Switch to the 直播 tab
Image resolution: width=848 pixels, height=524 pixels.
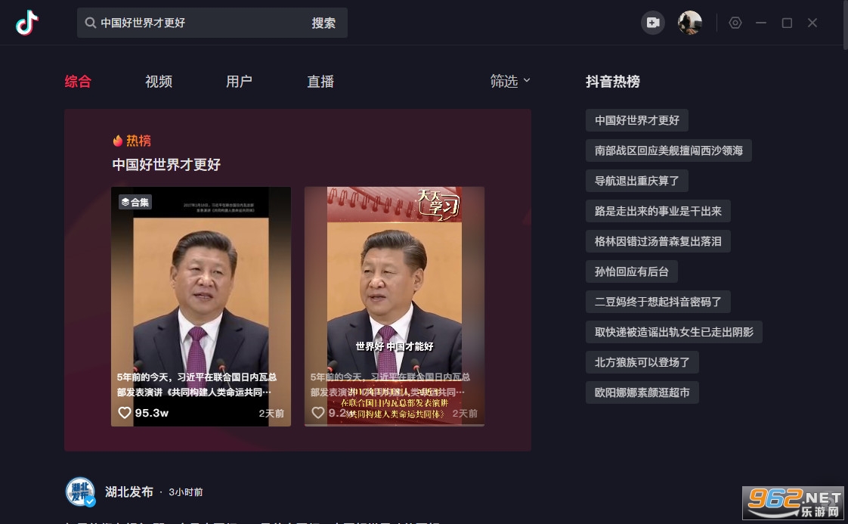[x=320, y=81]
